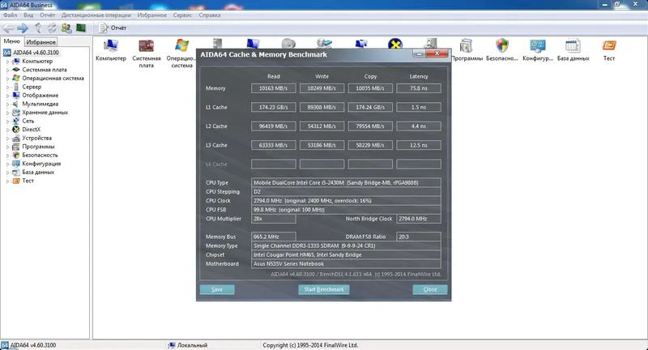Viewport: 648px width, 350px height.
Task: Select Сервер in the sidebar tree
Action: (x=32, y=87)
